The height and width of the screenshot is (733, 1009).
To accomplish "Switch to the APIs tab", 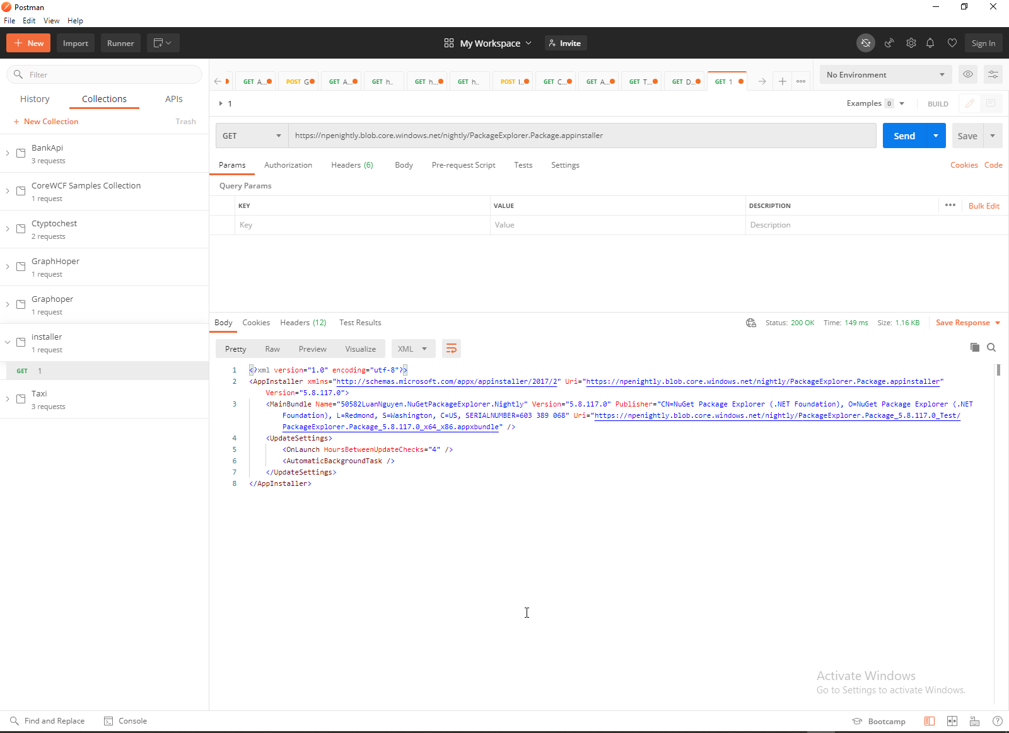I will click(x=174, y=99).
